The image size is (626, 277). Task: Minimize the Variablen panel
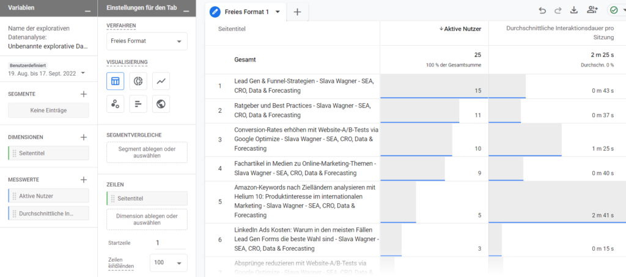[88, 12]
